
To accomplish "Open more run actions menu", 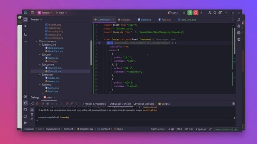I will click(x=202, y=12).
